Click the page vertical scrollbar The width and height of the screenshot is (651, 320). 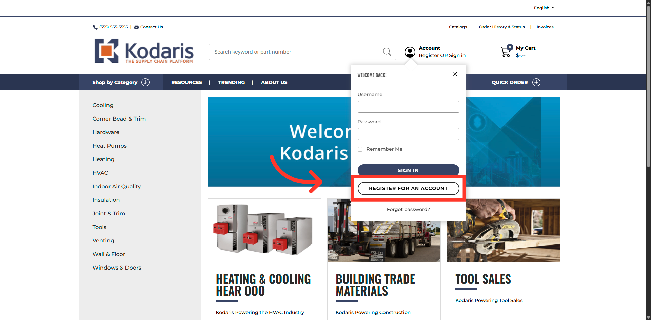(648, 86)
